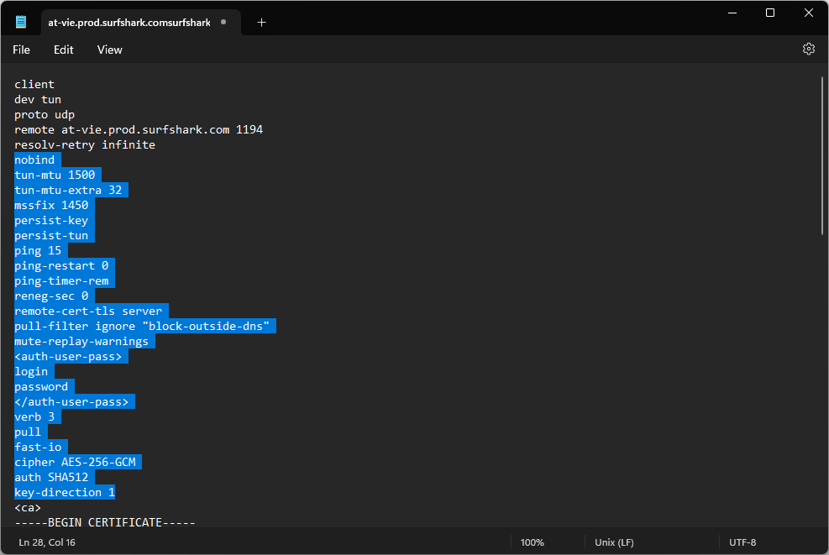This screenshot has height=555, width=829.
Task: Open the File menu
Action: pyautogui.click(x=21, y=50)
